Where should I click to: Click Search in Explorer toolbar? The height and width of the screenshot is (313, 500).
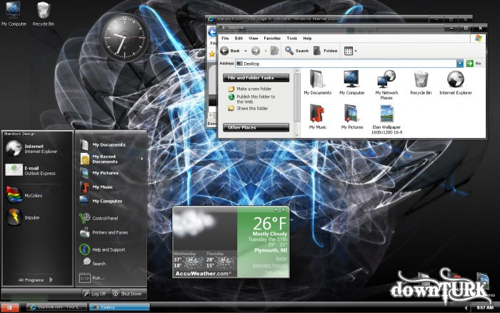(297, 51)
